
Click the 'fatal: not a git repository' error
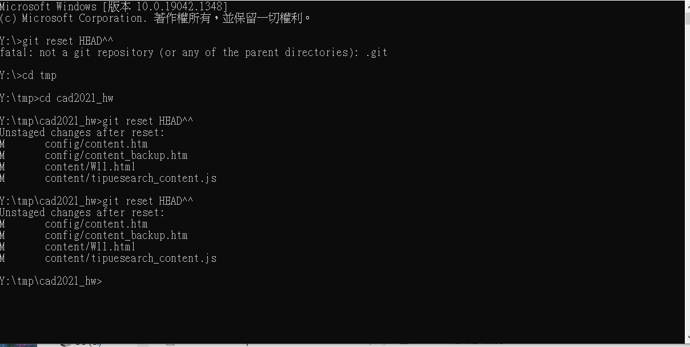pyautogui.click(x=194, y=53)
